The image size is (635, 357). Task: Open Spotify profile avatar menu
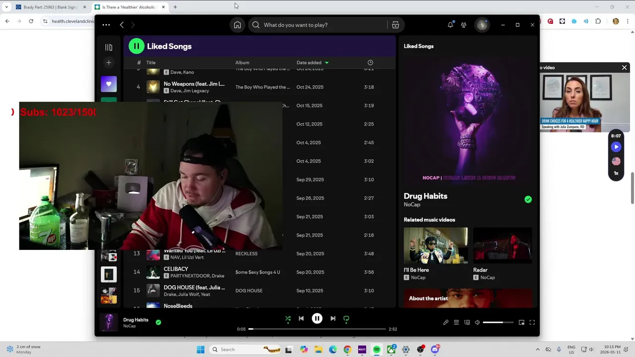[482, 25]
